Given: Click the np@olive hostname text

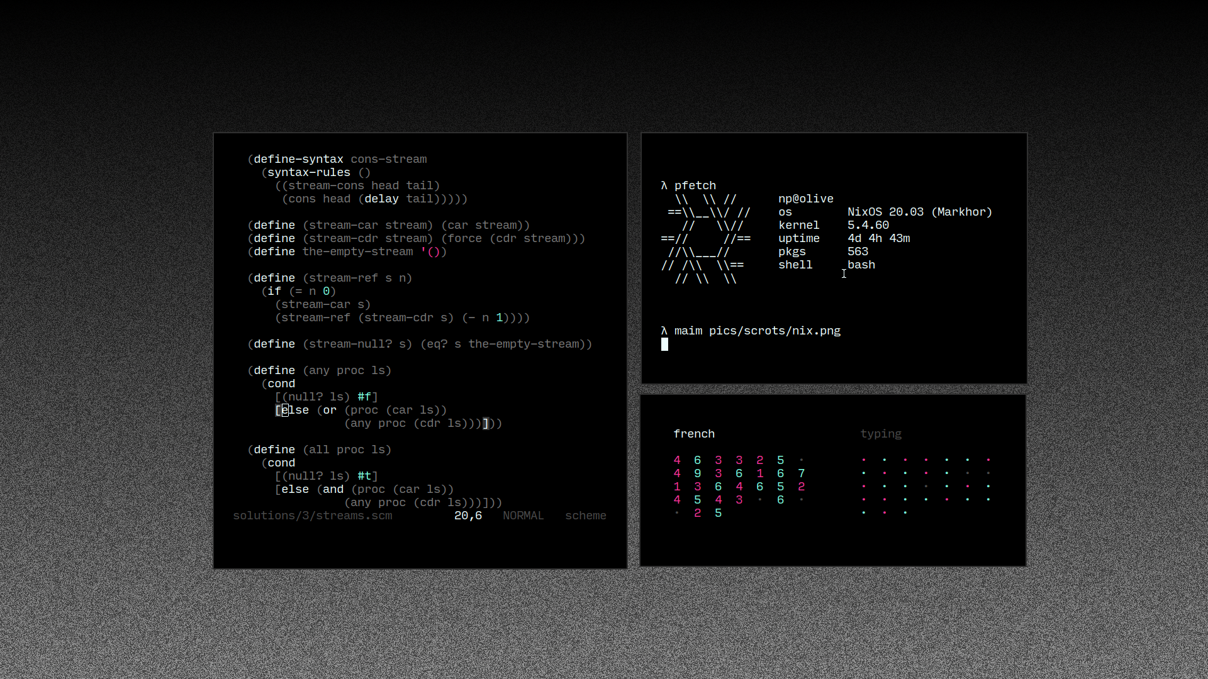Looking at the screenshot, I should click(x=806, y=199).
